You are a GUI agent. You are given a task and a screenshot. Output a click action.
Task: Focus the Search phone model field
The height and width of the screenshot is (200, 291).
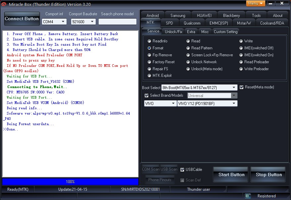118,22
